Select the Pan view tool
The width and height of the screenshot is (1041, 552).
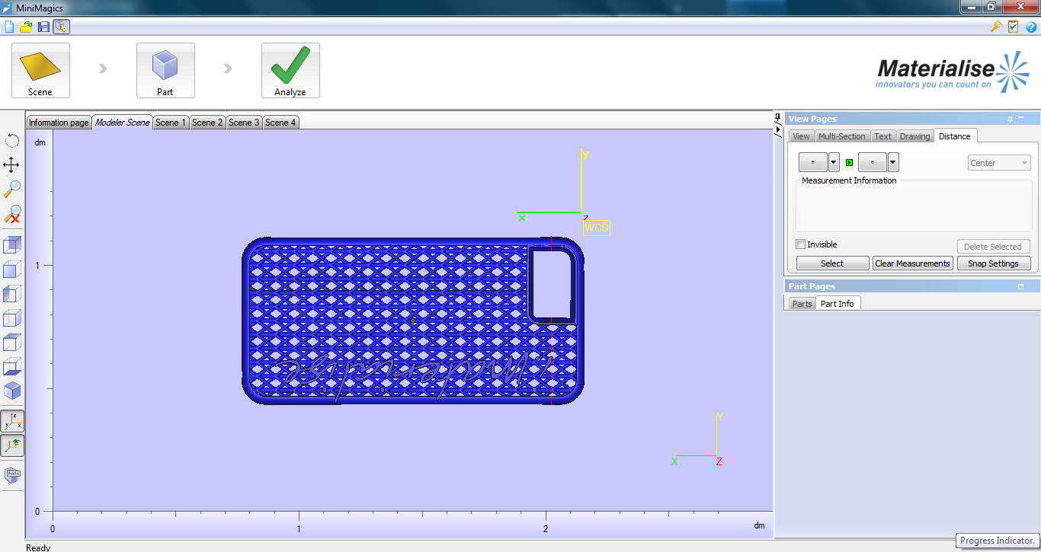[12, 164]
